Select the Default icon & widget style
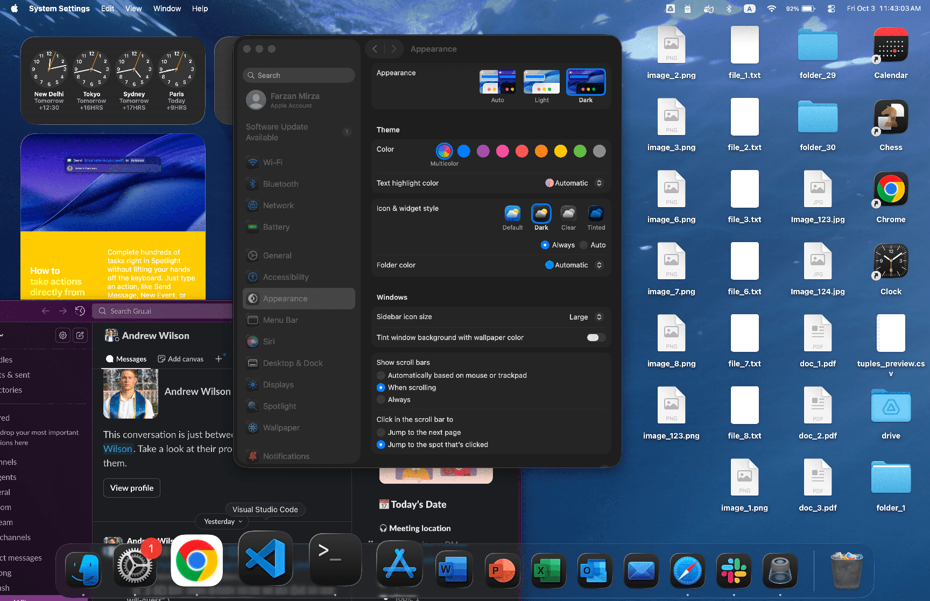Image resolution: width=930 pixels, height=601 pixels. 512,214
